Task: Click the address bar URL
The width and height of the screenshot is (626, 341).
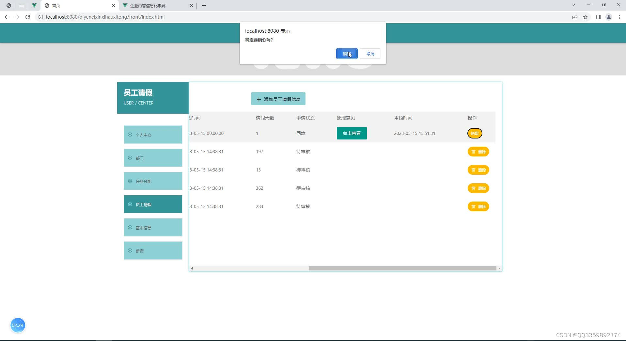Action: 105,17
